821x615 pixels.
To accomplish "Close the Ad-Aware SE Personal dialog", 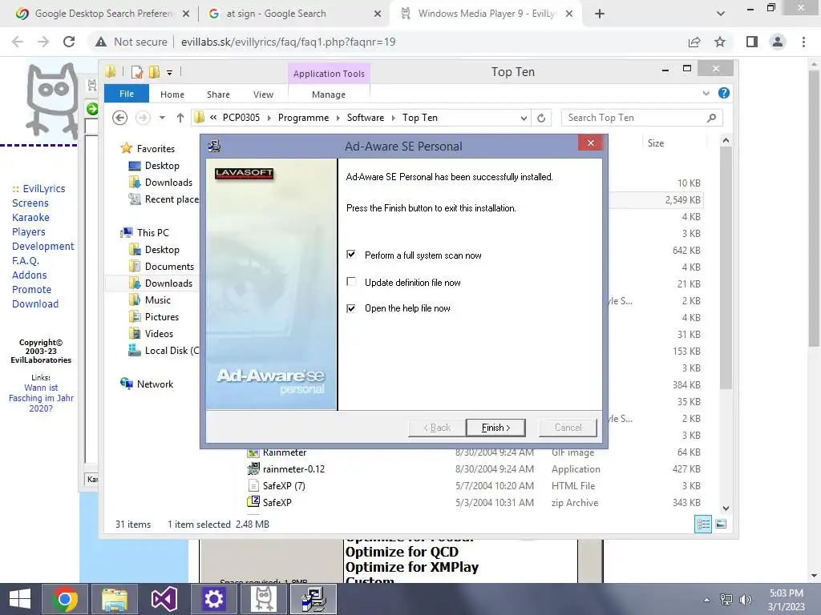I will pos(591,143).
